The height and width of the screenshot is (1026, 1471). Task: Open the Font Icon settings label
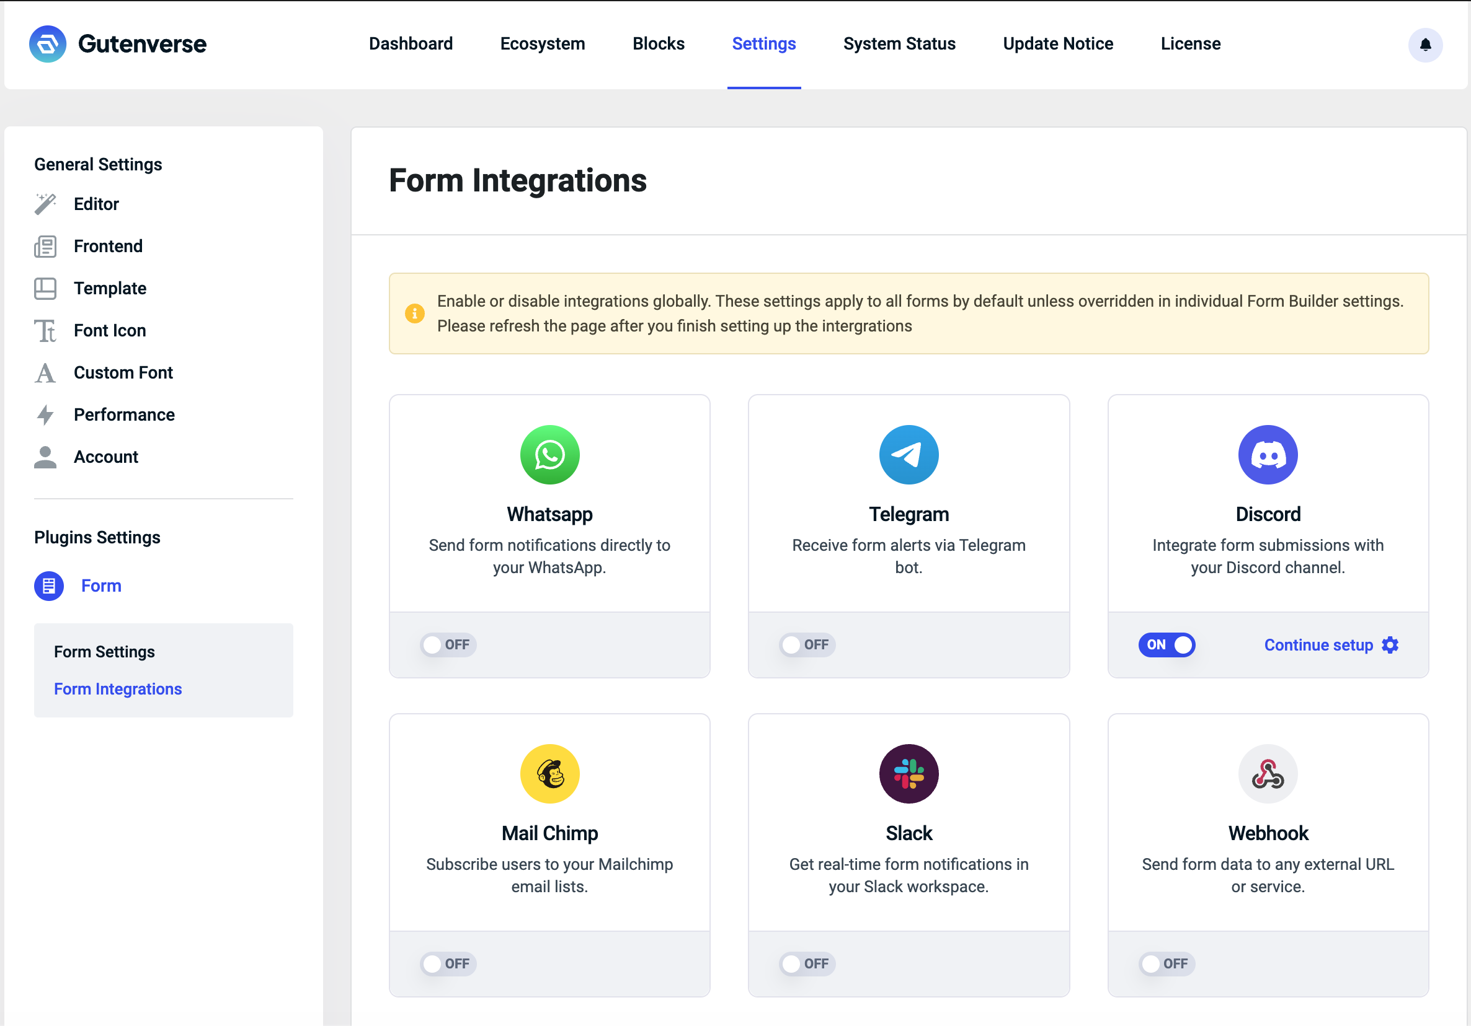[110, 331]
